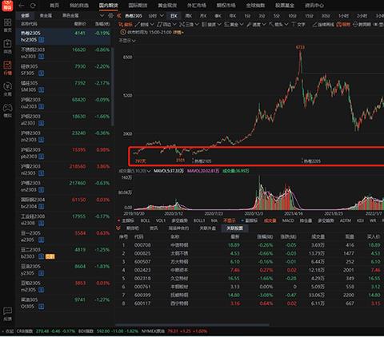Click the blue badge next to SM305
384x337 pixels.
pyautogui.click(x=42, y=90)
